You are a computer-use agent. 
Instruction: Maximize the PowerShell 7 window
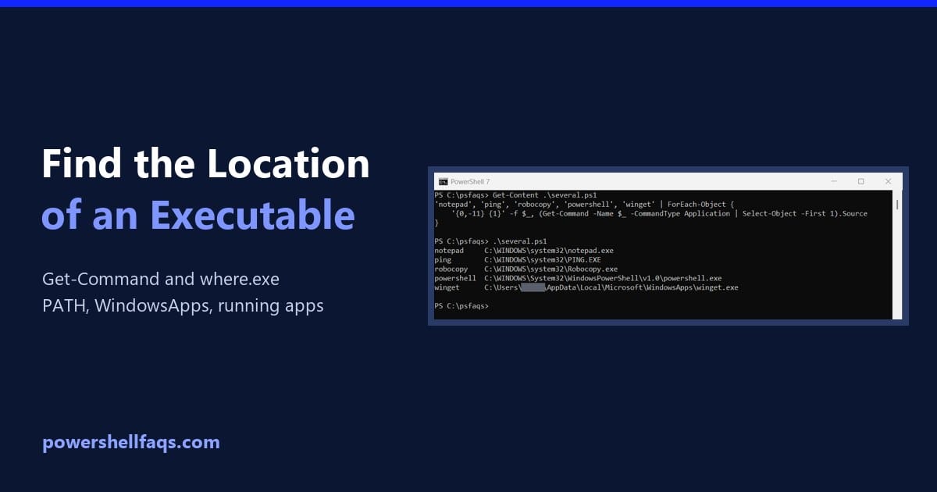[x=860, y=181]
